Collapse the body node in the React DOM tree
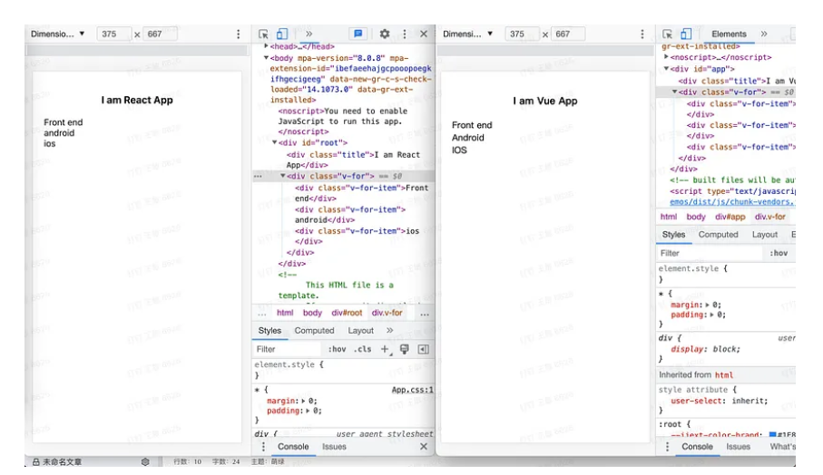 pyautogui.click(x=267, y=58)
